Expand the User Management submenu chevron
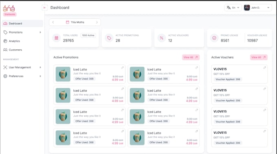The height and width of the screenshot is (154, 277). point(40,67)
